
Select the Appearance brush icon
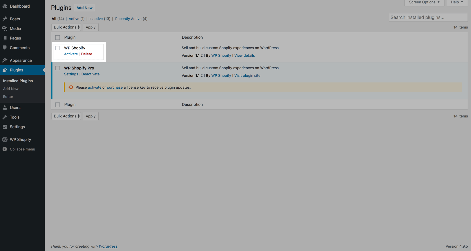[x=5, y=60]
